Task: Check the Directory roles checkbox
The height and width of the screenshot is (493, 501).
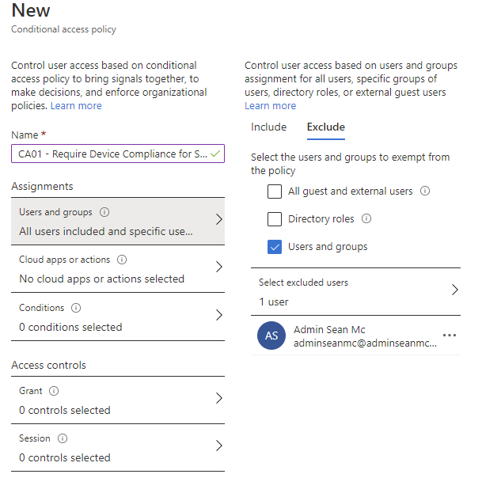Action: (x=275, y=219)
